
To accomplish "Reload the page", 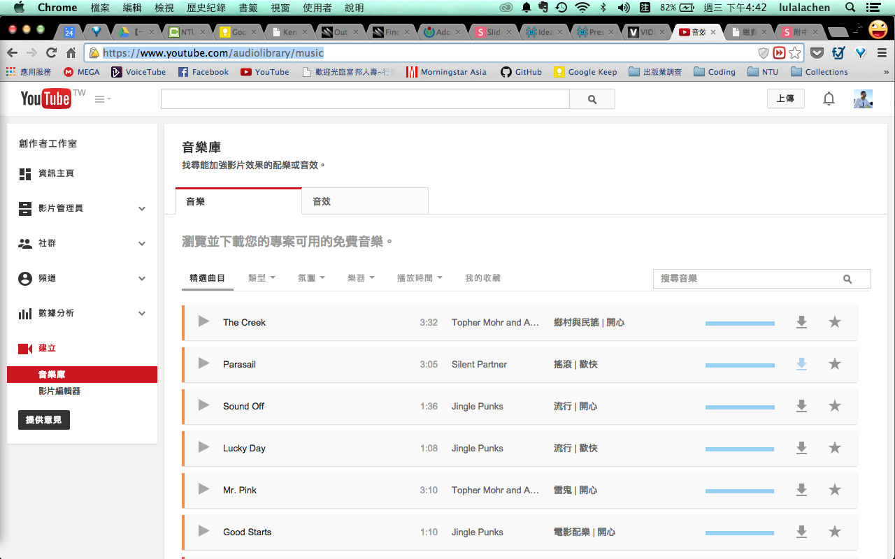I will coord(51,53).
